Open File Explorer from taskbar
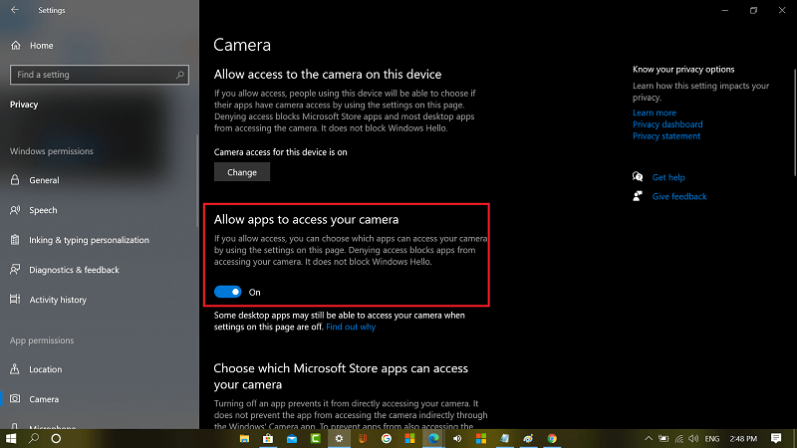The height and width of the screenshot is (448, 797). pyautogui.click(x=244, y=438)
